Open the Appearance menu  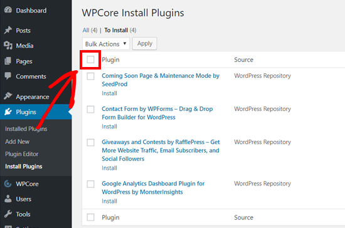[33, 97]
